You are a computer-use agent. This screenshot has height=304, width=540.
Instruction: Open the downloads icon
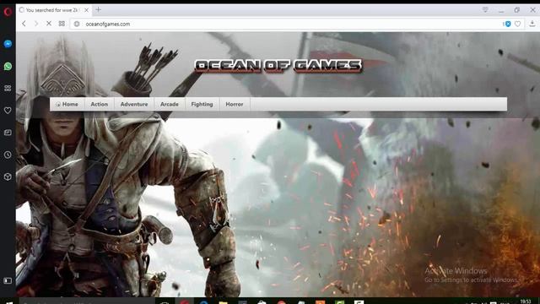click(x=532, y=24)
